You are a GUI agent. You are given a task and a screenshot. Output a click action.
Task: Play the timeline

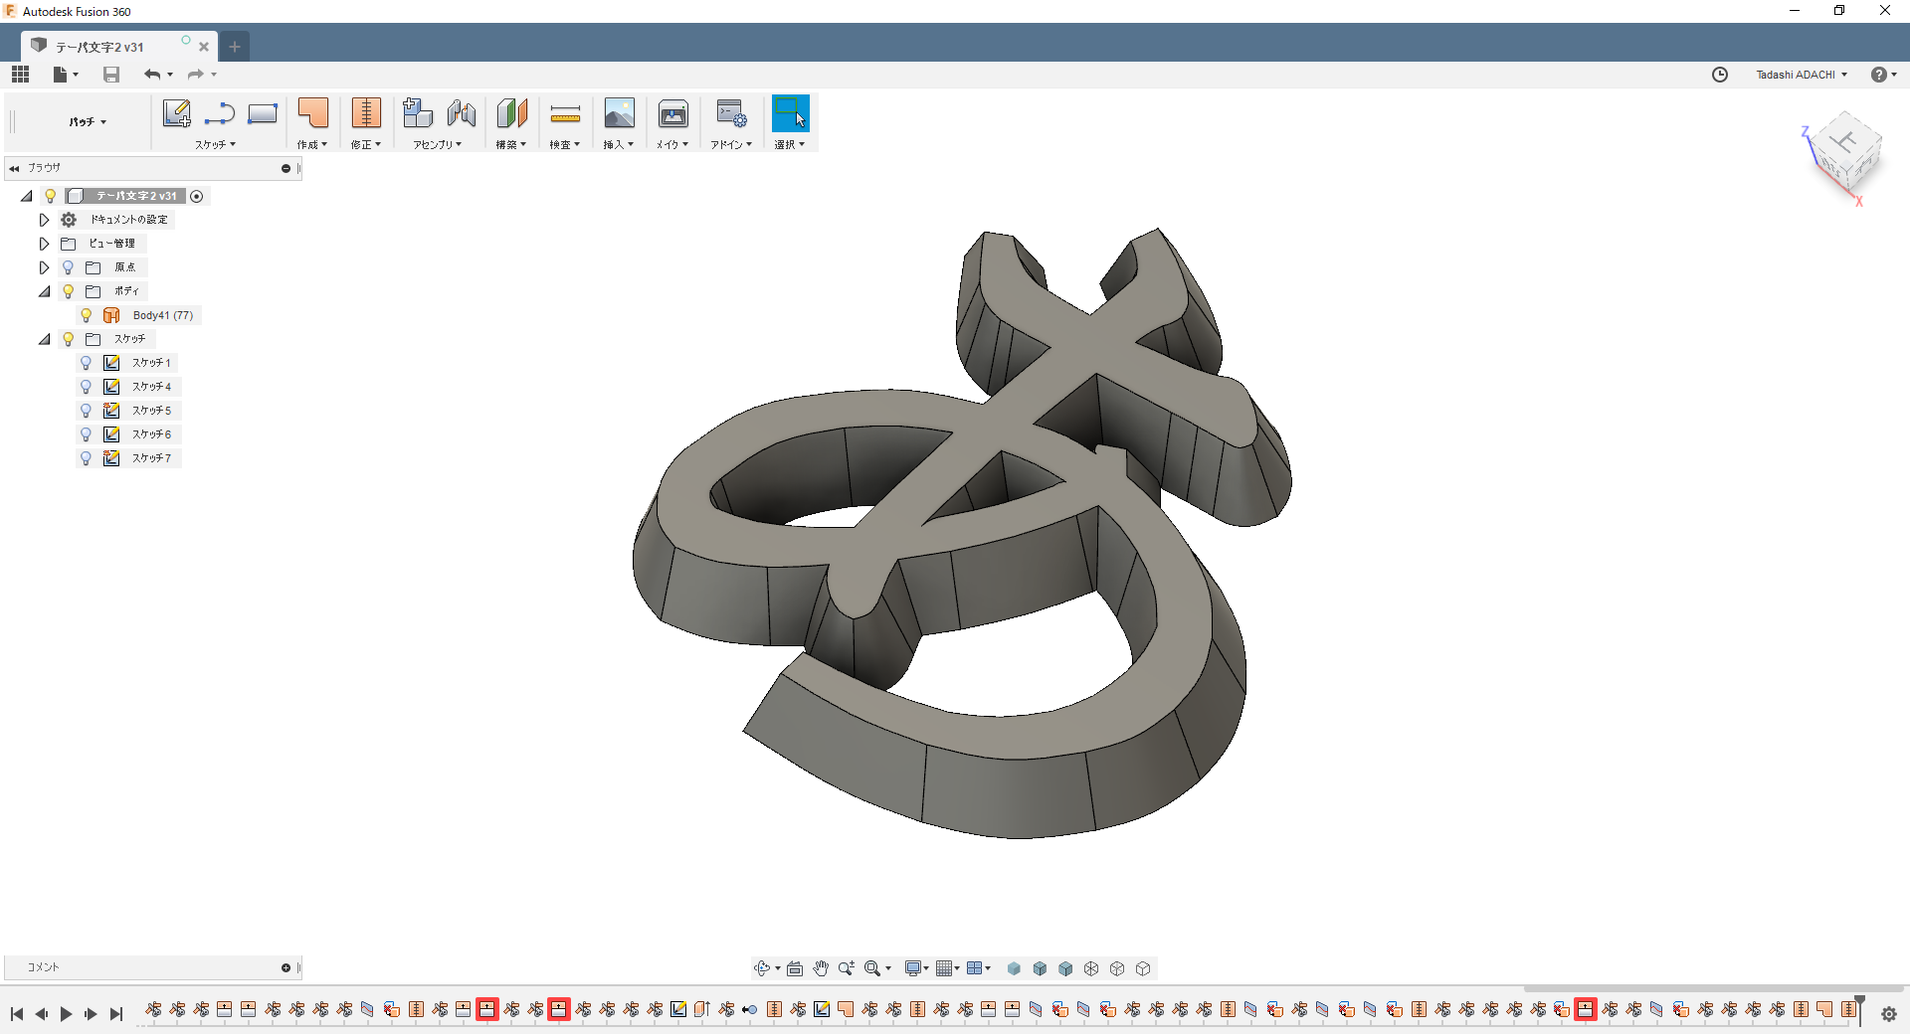(x=66, y=1014)
